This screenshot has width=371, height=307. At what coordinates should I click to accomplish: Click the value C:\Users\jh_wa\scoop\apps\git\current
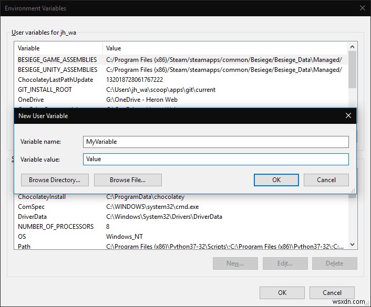pos(161,90)
